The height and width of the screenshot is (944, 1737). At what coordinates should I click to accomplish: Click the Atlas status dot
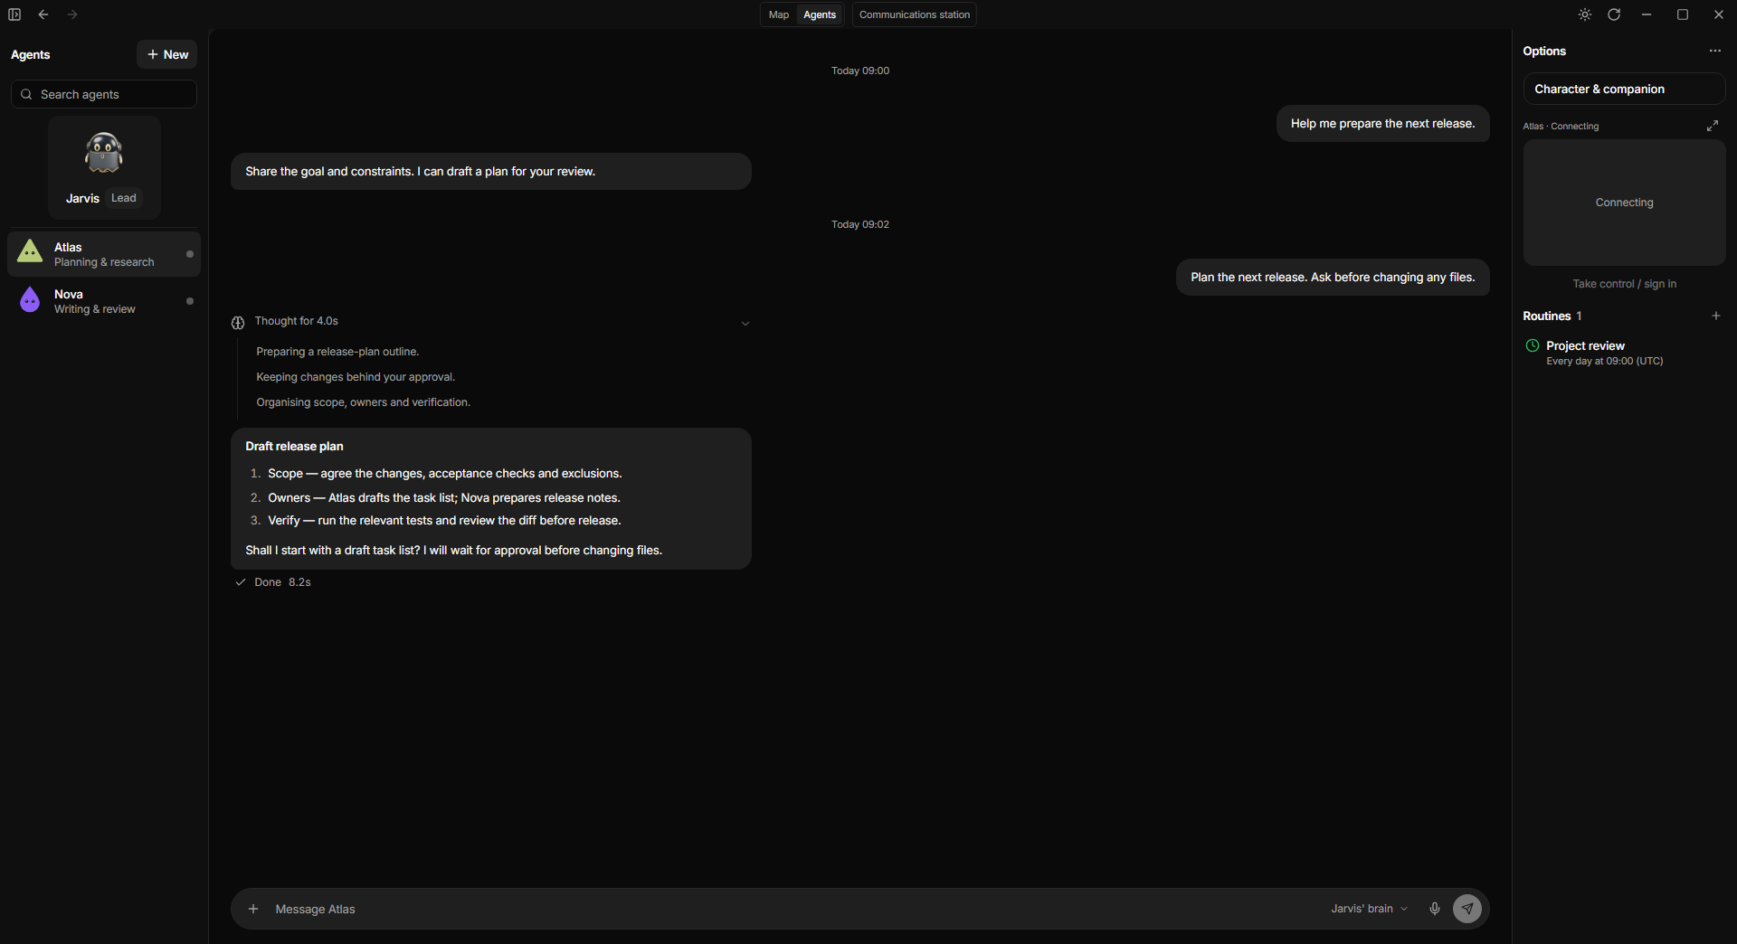(190, 254)
